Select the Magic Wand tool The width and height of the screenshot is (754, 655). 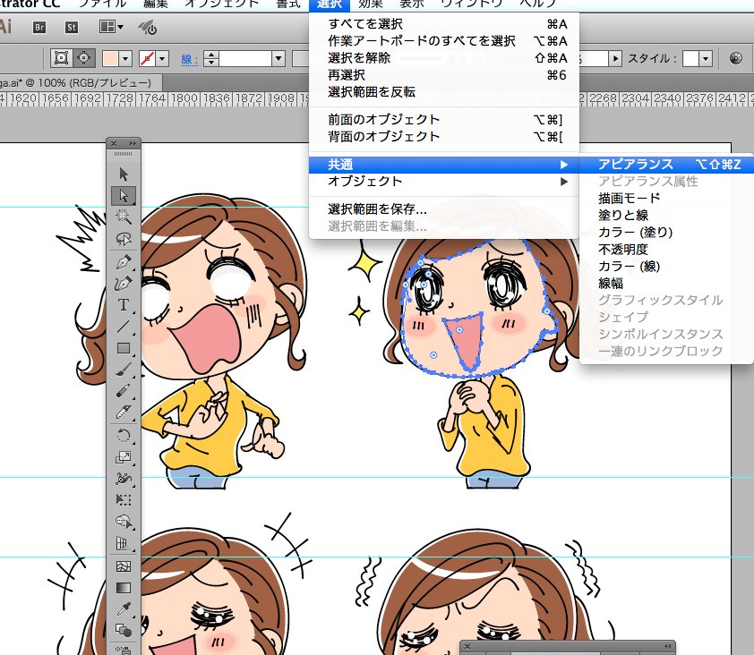click(124, 217)
